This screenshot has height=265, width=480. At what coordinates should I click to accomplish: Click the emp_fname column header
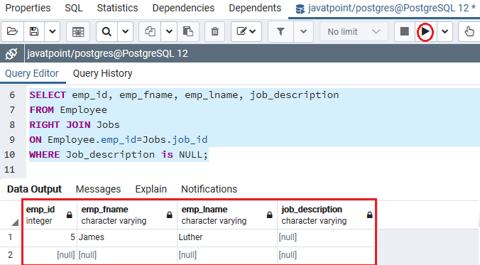pyautogui.click(x=127, y=215)
